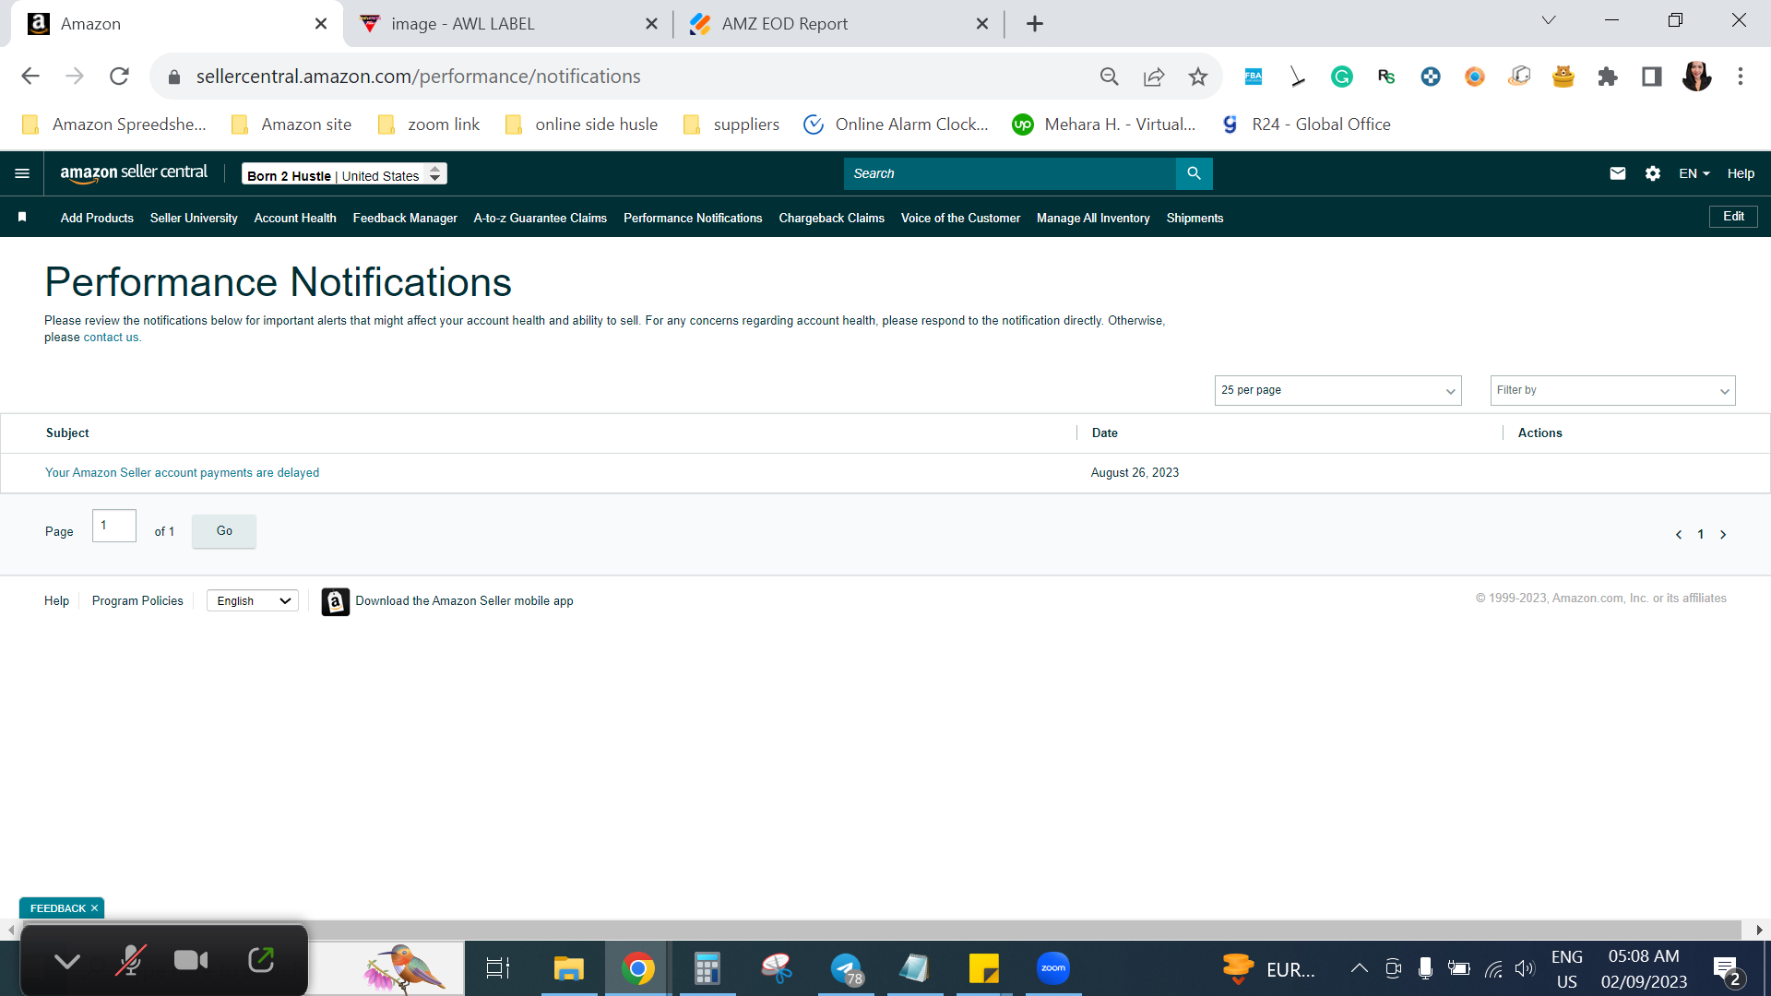Switch the Born 2 Hustle marketplace selector

pos(344,174)
